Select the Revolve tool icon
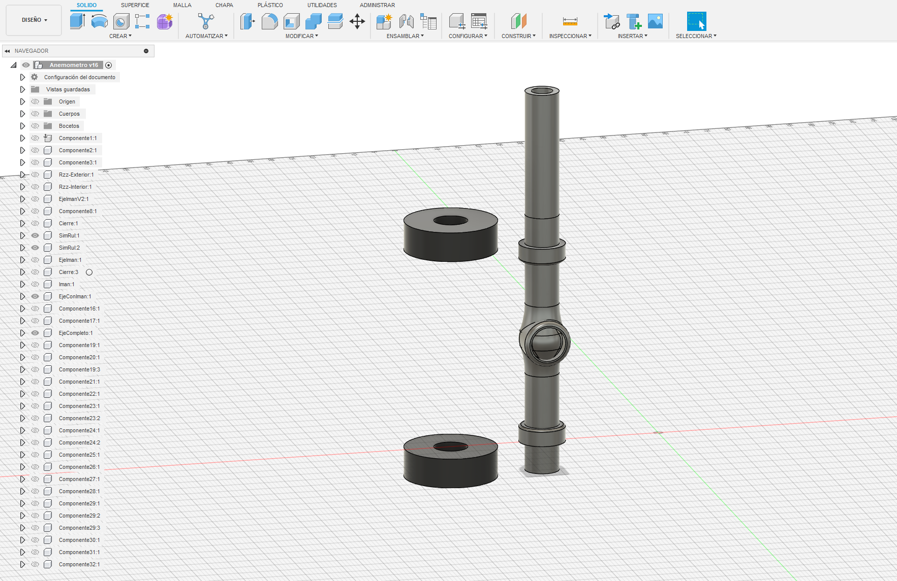 point(99,21)
